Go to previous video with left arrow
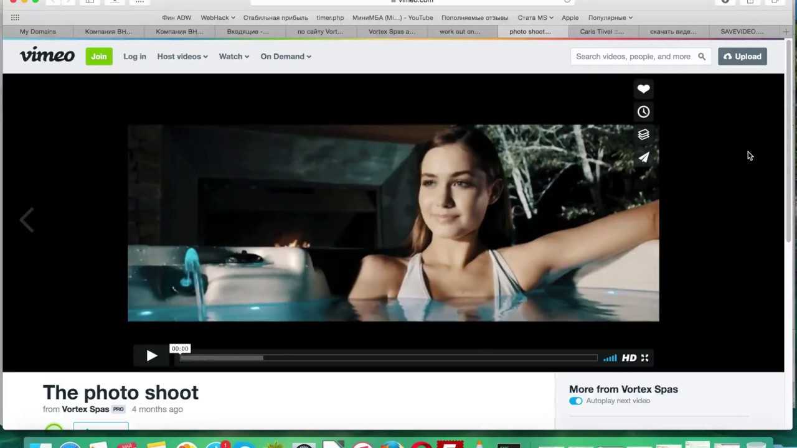Viewport: 797px width, 448px height. 26,220
